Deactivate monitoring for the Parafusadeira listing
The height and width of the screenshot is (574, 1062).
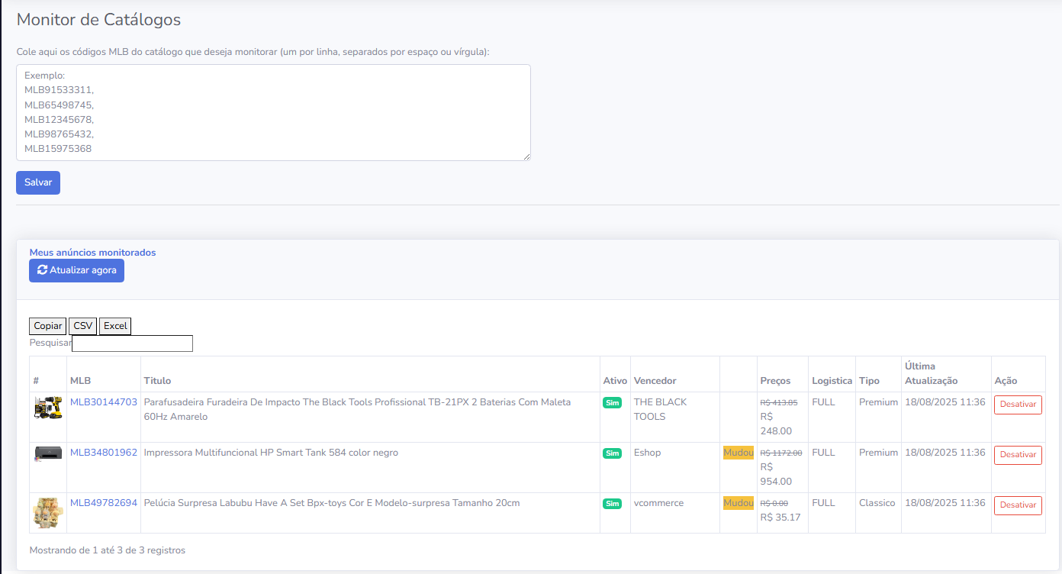(1018, 405)
